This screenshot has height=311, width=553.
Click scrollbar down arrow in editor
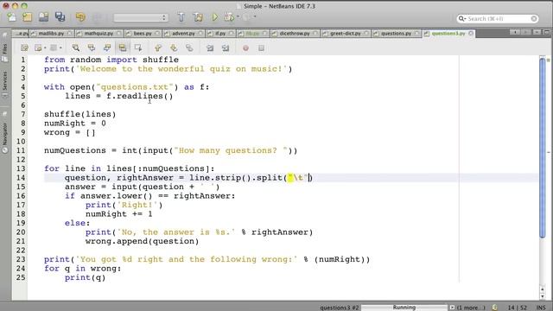543,296
